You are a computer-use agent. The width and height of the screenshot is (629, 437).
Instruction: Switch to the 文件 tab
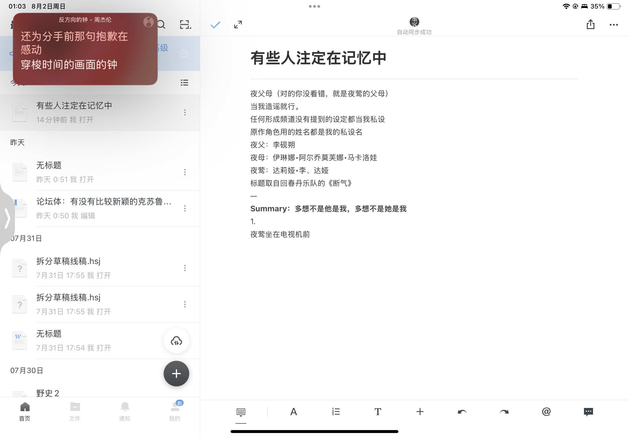(75, 411)
